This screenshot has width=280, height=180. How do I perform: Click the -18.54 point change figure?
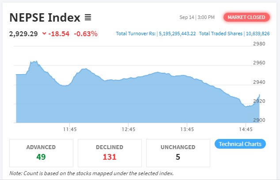(59, 34)
